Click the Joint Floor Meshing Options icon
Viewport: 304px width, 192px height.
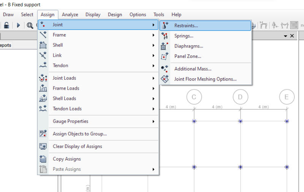[x=165, y=79]
